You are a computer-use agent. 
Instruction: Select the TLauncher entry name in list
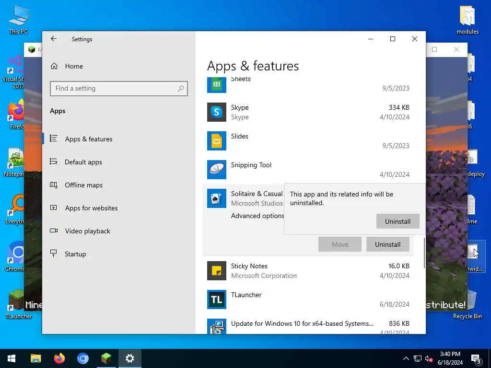pyautogui.click(x=246, y=295)
